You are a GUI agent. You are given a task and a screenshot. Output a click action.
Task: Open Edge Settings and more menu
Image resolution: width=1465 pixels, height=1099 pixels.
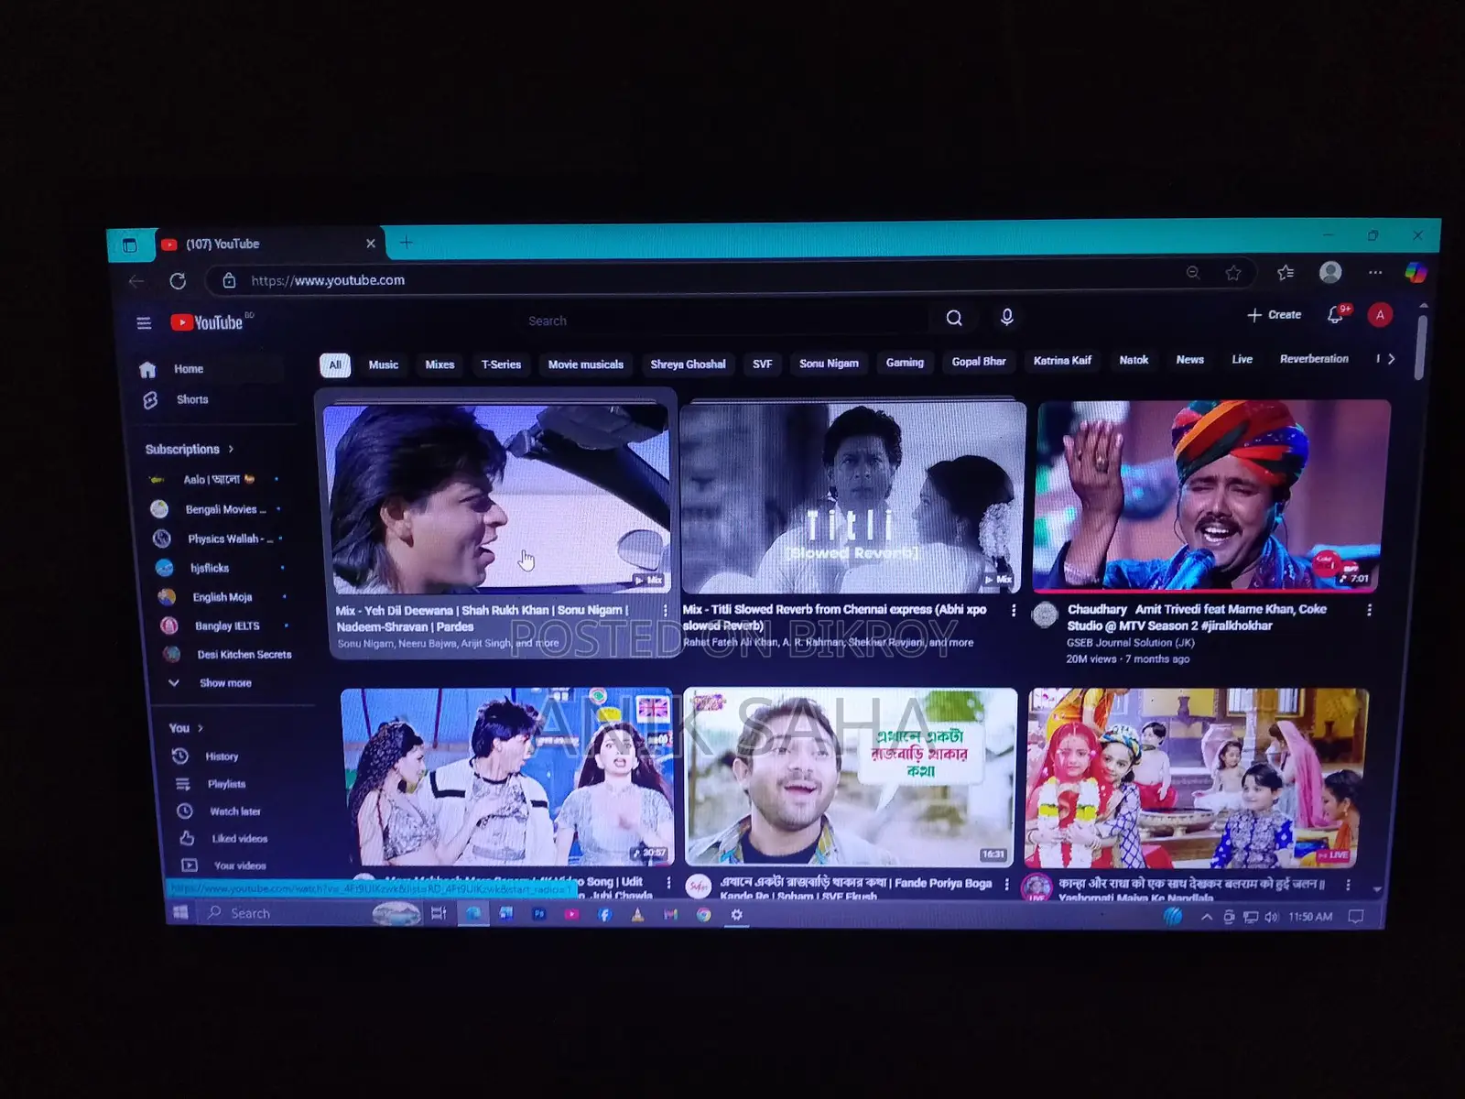point(1375,272)
